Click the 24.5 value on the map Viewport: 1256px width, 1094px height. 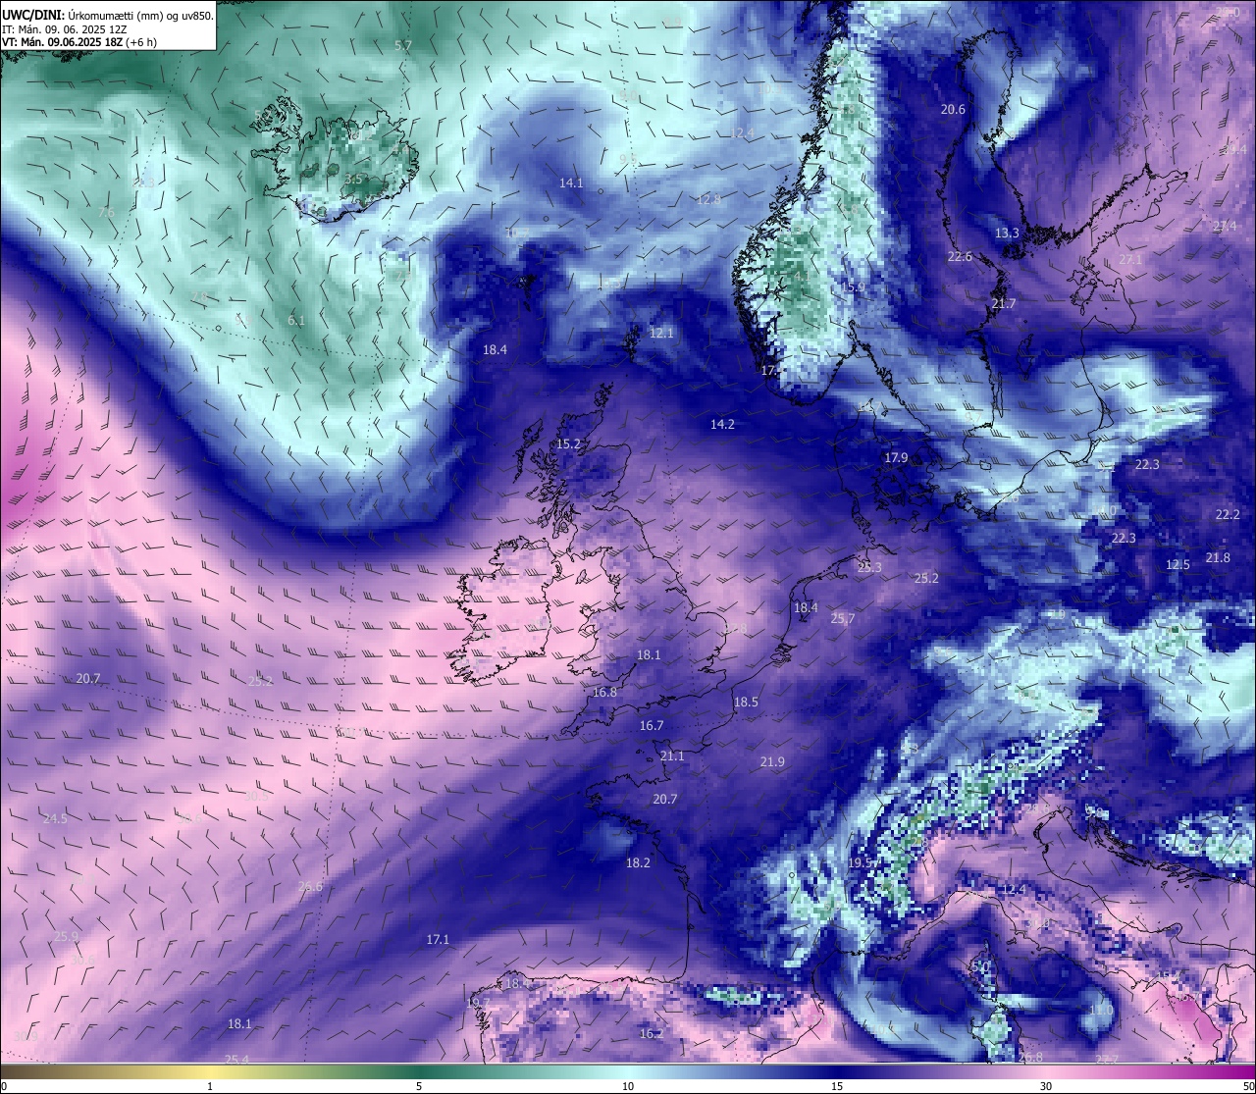55,818
